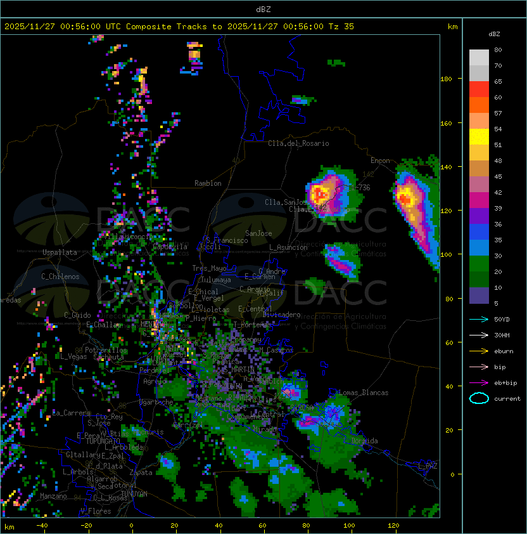The height and width of the screenshot is (534, 527).
Task: Click the royal blue swatch above 35
Action: 479,232
